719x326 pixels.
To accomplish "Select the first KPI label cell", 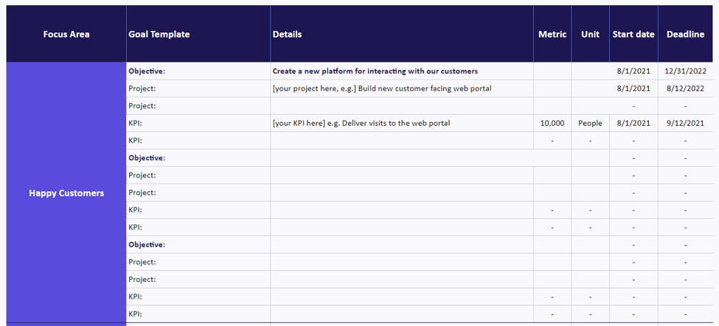I will (x=198, y=123).
